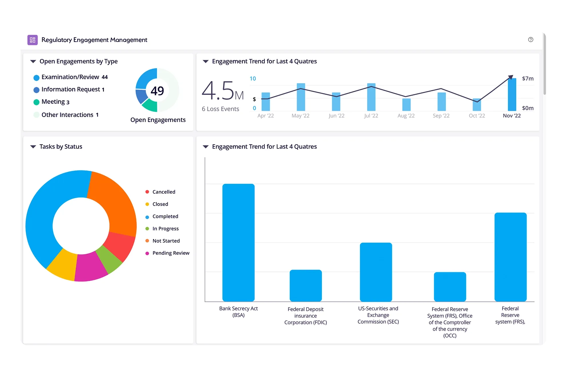Click the Bank Secrecy Act (BSA) bar
The image size is (564, 375).
[238, 242]
